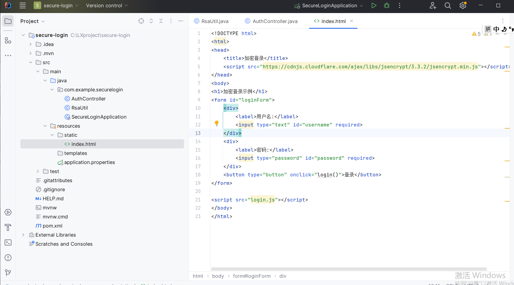The width and height of the screenshot is (514, 285).
Task: Expand the .mvn folder
Action: (x=30, y=53)
